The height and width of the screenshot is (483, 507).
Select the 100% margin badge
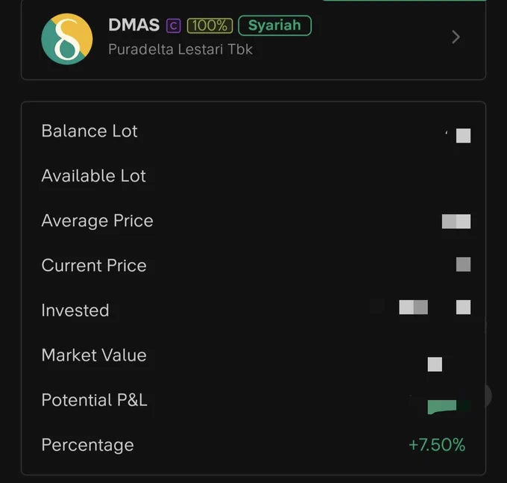[210, 25]
